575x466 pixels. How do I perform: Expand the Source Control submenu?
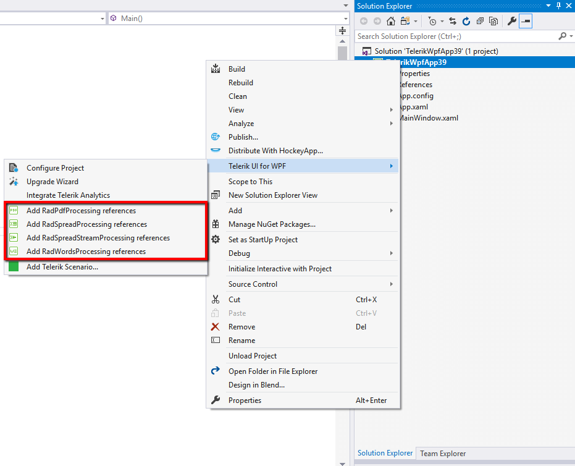click(303, 284)
